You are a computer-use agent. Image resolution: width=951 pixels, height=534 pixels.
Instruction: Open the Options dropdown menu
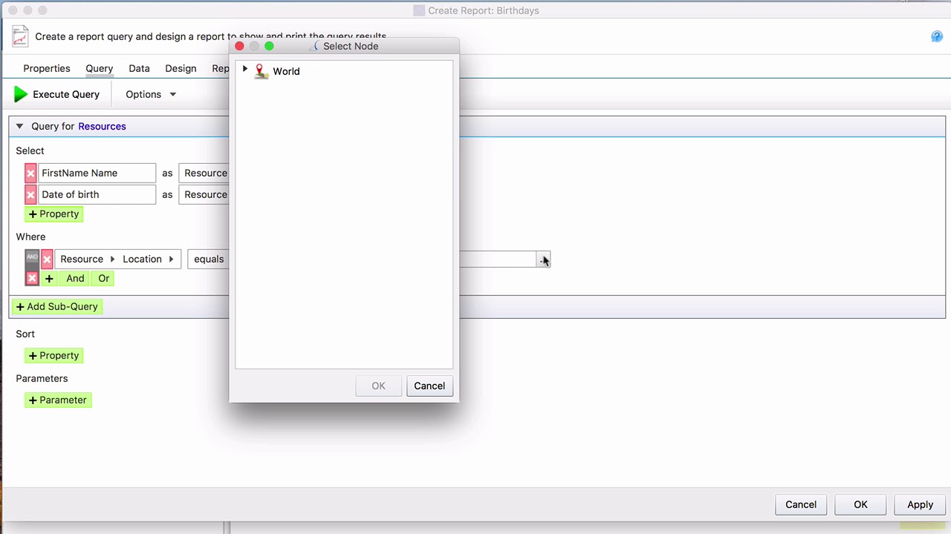tap(151, 94)
